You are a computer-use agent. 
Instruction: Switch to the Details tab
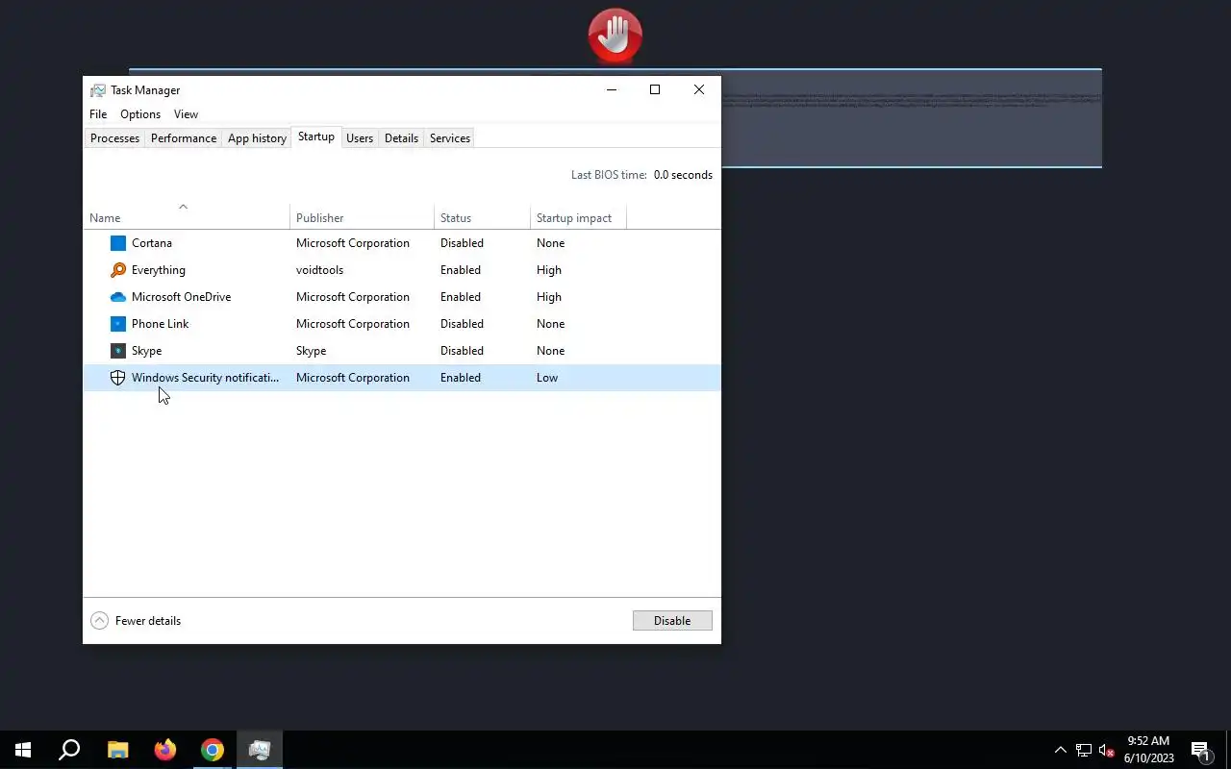401,138
